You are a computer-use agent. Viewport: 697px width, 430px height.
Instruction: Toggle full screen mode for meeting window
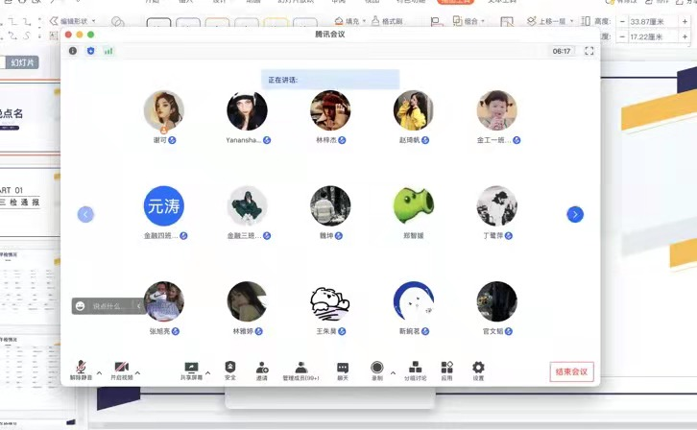click(x=589, y=51)
